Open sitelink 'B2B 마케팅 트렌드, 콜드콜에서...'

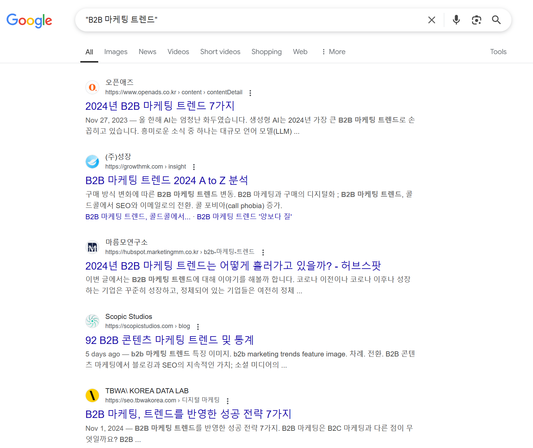[138, 217]
